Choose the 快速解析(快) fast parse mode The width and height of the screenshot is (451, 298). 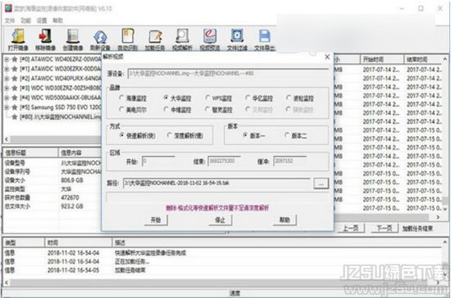pyautogui.click(x=121, y=135)
